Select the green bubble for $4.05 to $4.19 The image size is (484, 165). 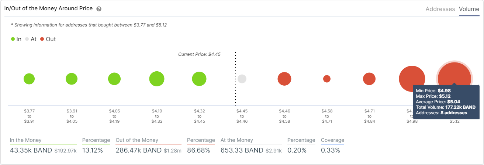[x=114, y=79]
